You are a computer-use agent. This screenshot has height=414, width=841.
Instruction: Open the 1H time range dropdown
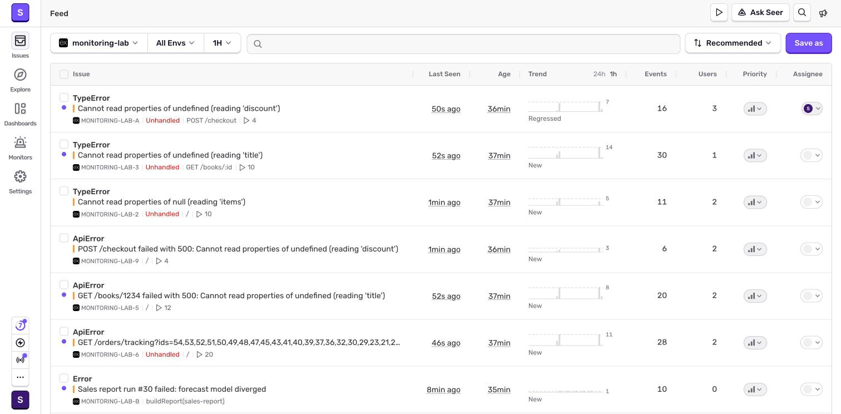222,43
